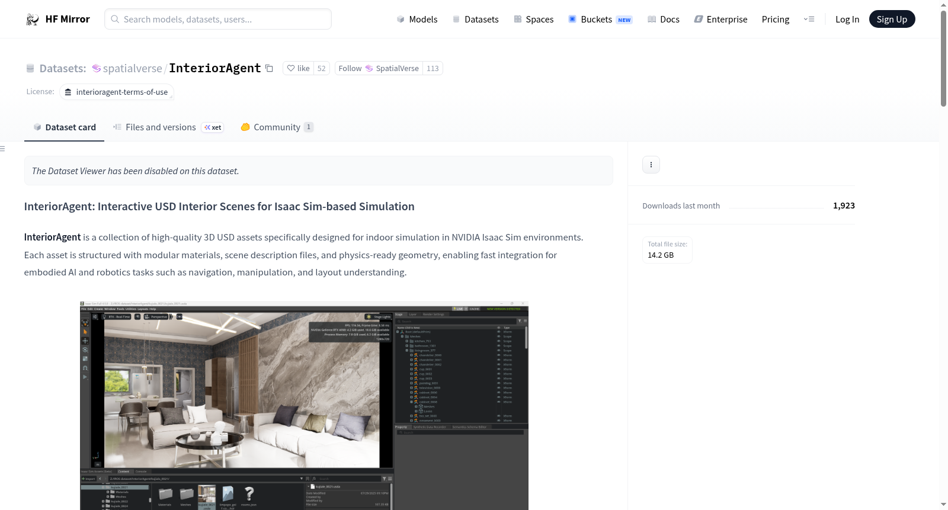
Task: Switch to the Dataset card tab
Action: [x=64, y=127]
